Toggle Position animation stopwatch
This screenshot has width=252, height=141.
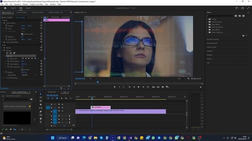click(x=6, y=25)
